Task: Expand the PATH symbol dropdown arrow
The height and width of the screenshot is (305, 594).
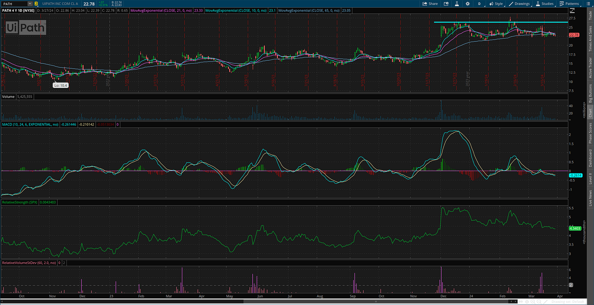Action: click(x=29, y=4)
